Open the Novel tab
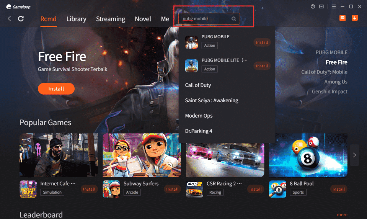Viewport: 367px width, 219px height. 143,19
